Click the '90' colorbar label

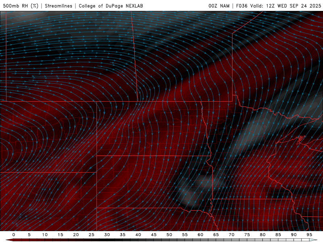pyautogui.click(x=294, y=235)
